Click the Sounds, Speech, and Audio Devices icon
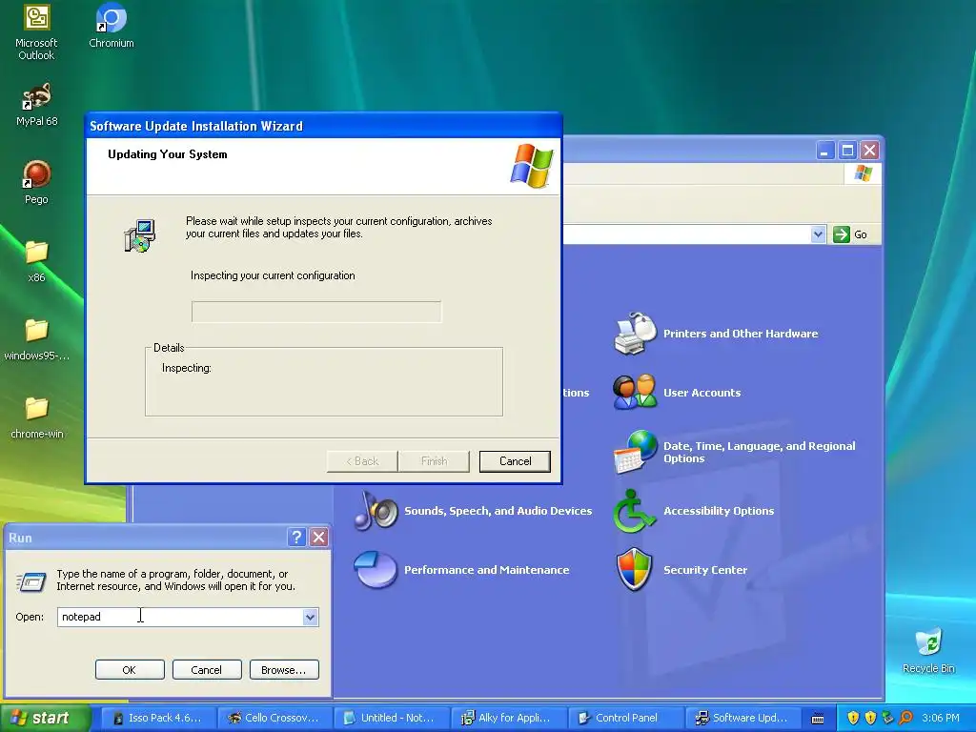This screenshot has width=976, height=732. (376, 511)
